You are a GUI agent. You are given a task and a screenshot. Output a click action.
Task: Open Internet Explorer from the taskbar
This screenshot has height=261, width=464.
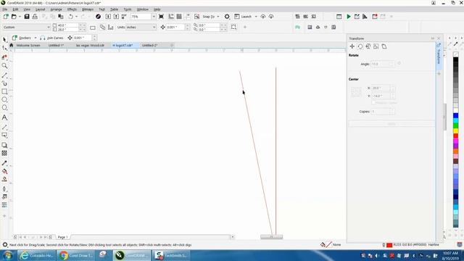pyautogui.click(x=37, y=255)
